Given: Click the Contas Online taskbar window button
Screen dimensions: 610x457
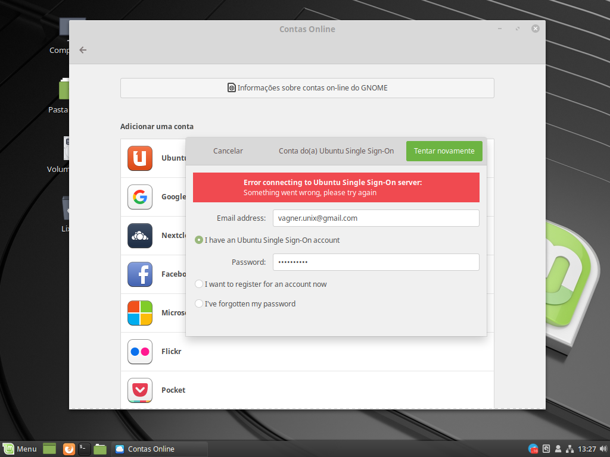Looking at the screenshot, I should point(160,449).
